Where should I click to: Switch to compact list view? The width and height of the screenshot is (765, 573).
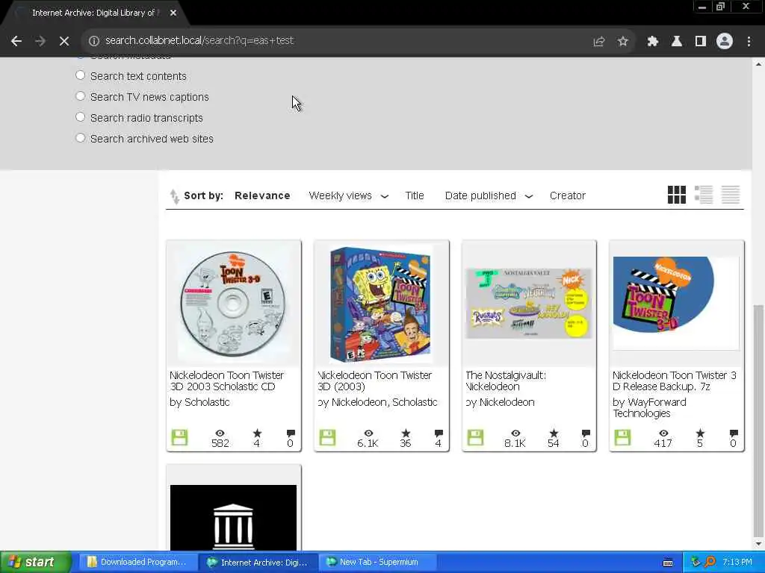731,195
